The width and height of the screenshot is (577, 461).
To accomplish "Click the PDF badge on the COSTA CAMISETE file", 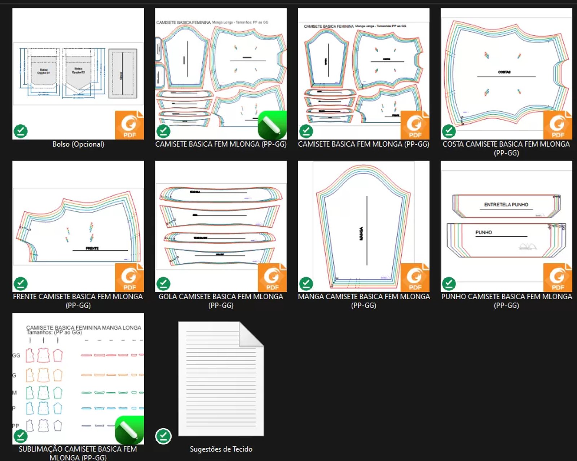I will [x=557, y=125].
